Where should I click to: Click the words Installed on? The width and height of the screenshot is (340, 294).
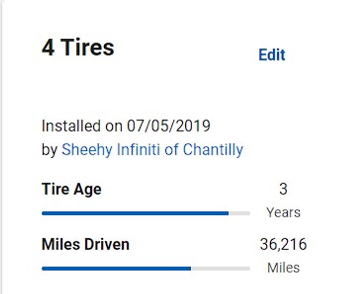(72, 126)
